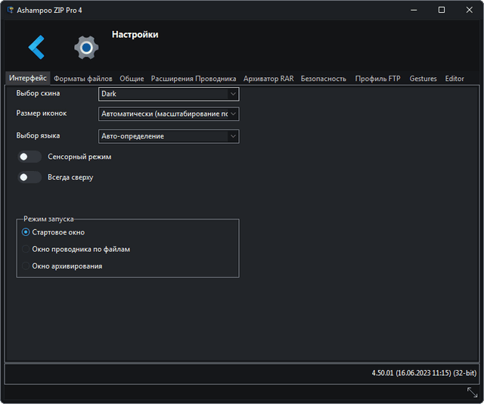Viewport: 484px width, 404px height.
Task: Click the resize grip icon at bottom-right
Action: pos(472,393)
